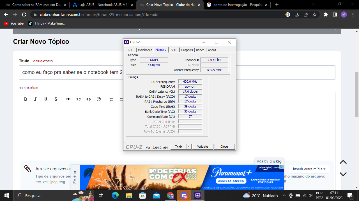Go back in Chrome
The height and width of the screenshot is (201, 359).
pos(6,15)
